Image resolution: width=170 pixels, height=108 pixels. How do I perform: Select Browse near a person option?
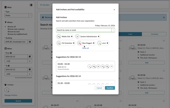16,29
